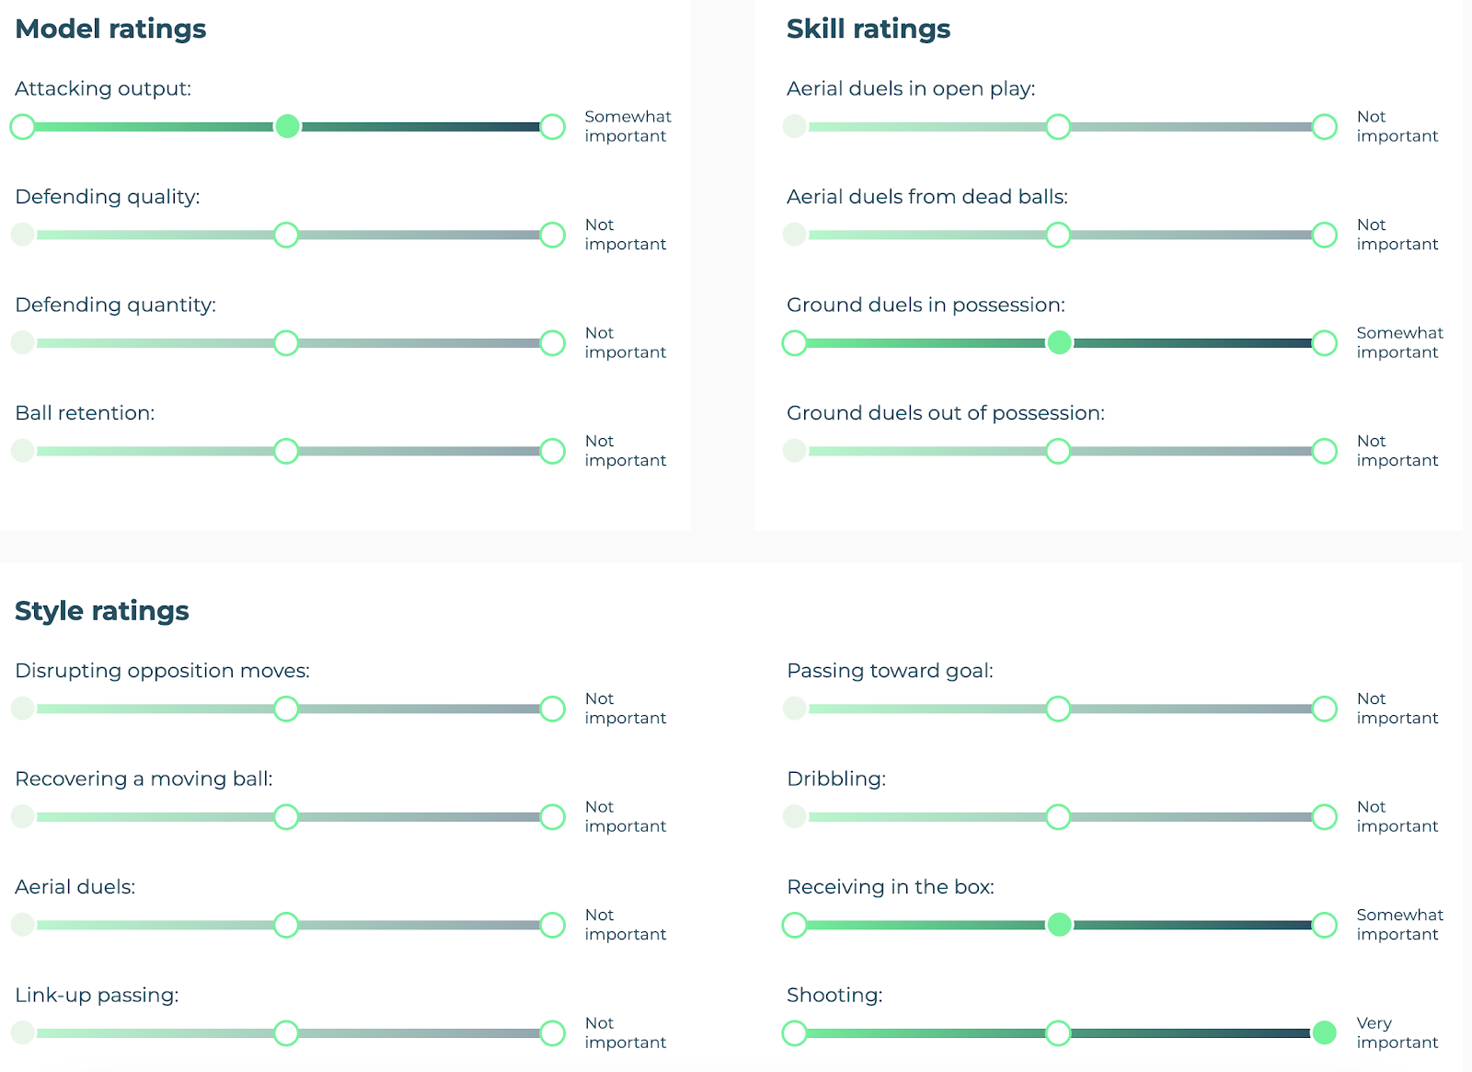1472x1072 pixels.
Task: Set Passing toward goal to middle stop
Action: (x=1058, y=709)
